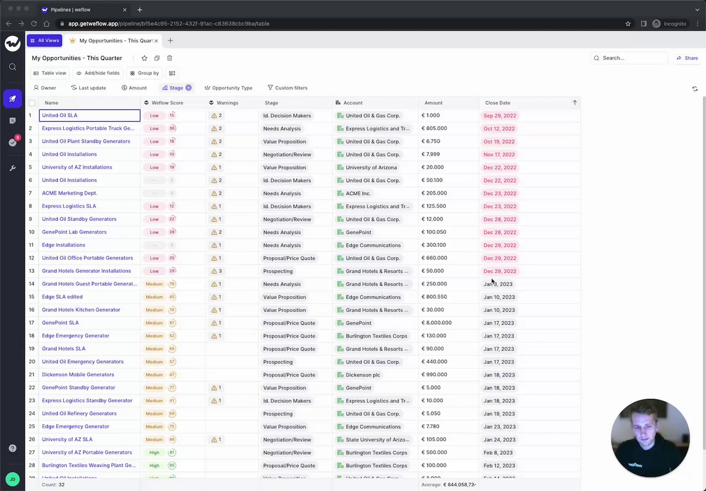Open the wrench settings icon in sidebar
Screen dimensions: 706x491
(x=13, y=168)
